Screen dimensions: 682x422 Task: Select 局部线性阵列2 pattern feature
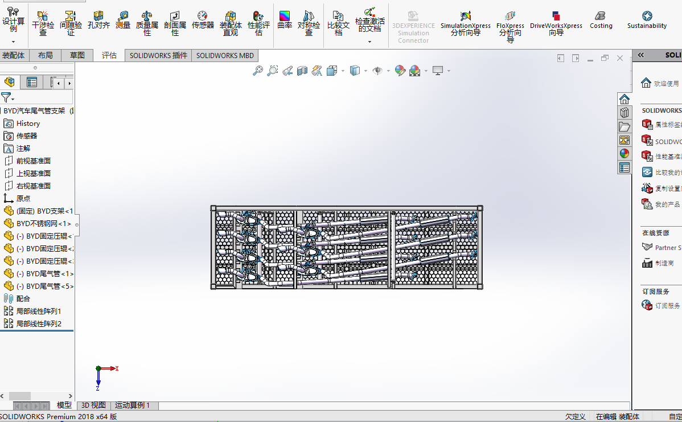click(32, 323)
